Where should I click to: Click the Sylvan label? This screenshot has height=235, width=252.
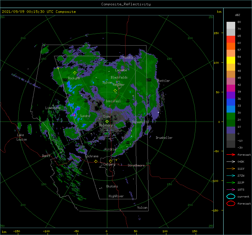pos(107,82)
